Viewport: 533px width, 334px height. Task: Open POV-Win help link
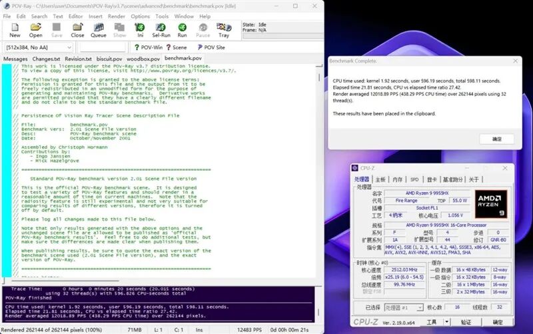149,47
